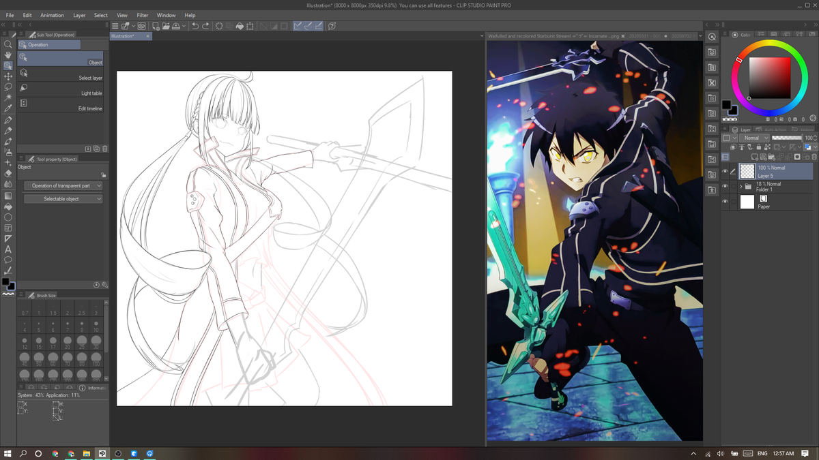Pick brush size 10 preset
Viewport: 819px width, 460px height.
tap(96, 325)
